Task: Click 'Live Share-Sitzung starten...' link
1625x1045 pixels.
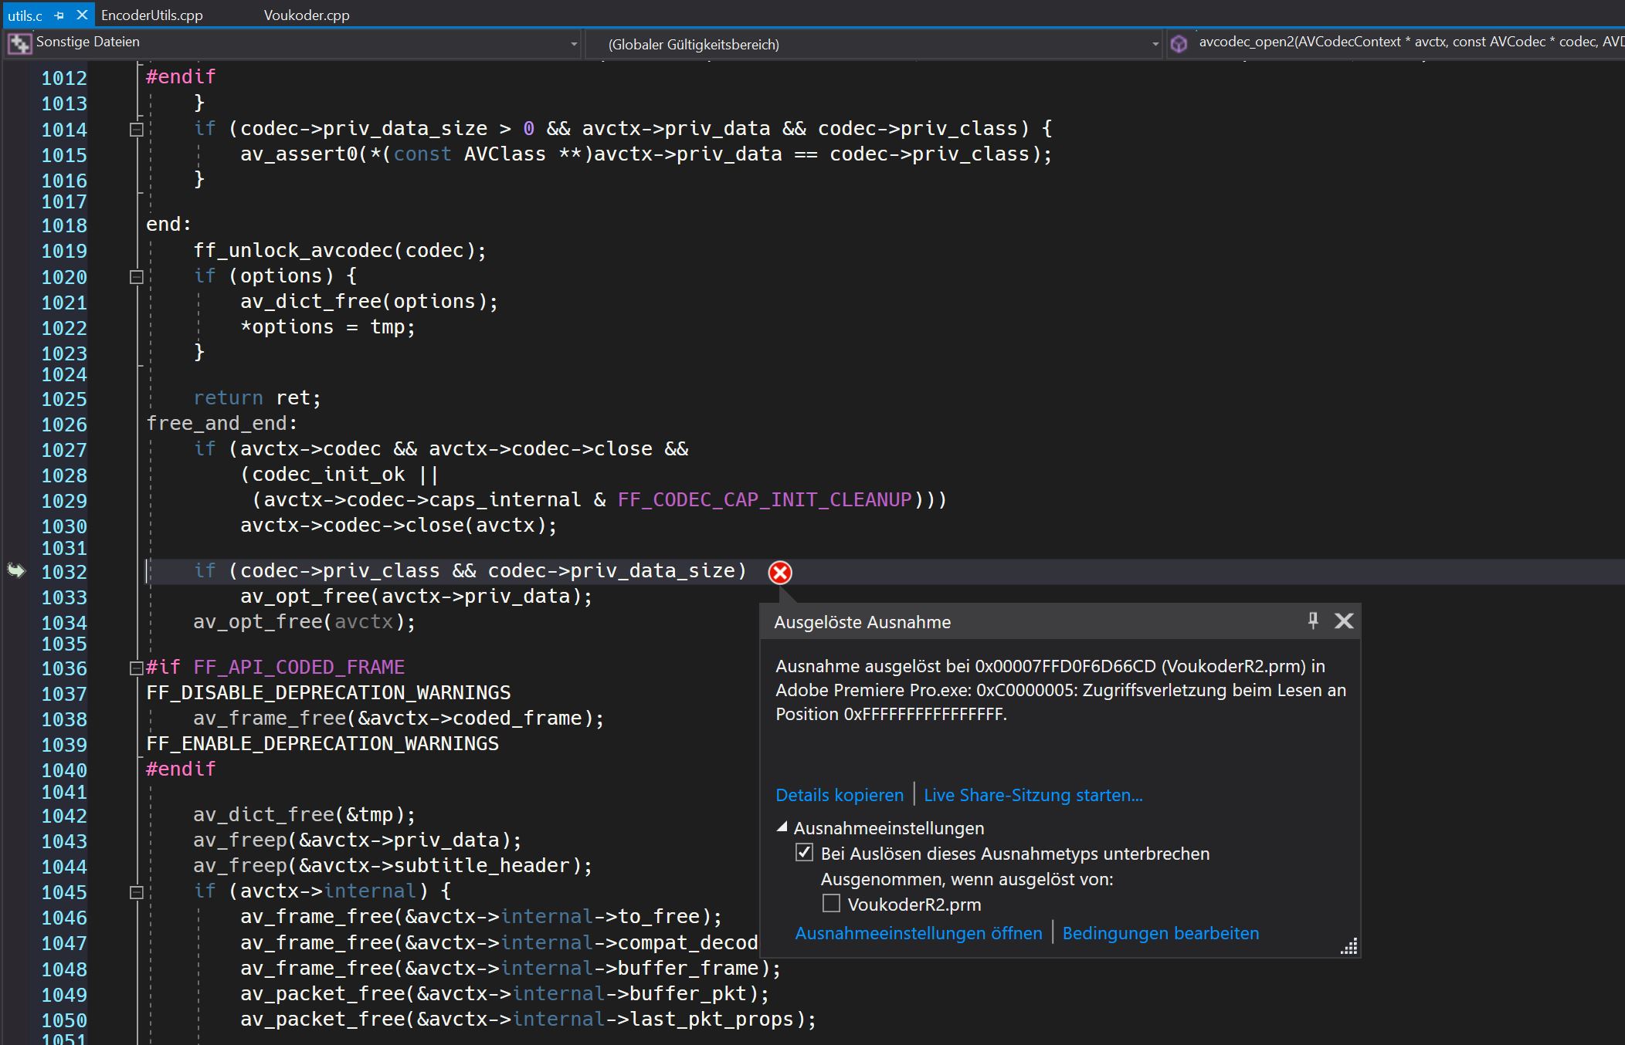Action: click(1033, 795)
